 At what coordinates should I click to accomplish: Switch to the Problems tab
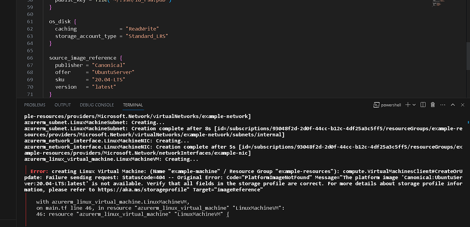(x=35, y=105)
